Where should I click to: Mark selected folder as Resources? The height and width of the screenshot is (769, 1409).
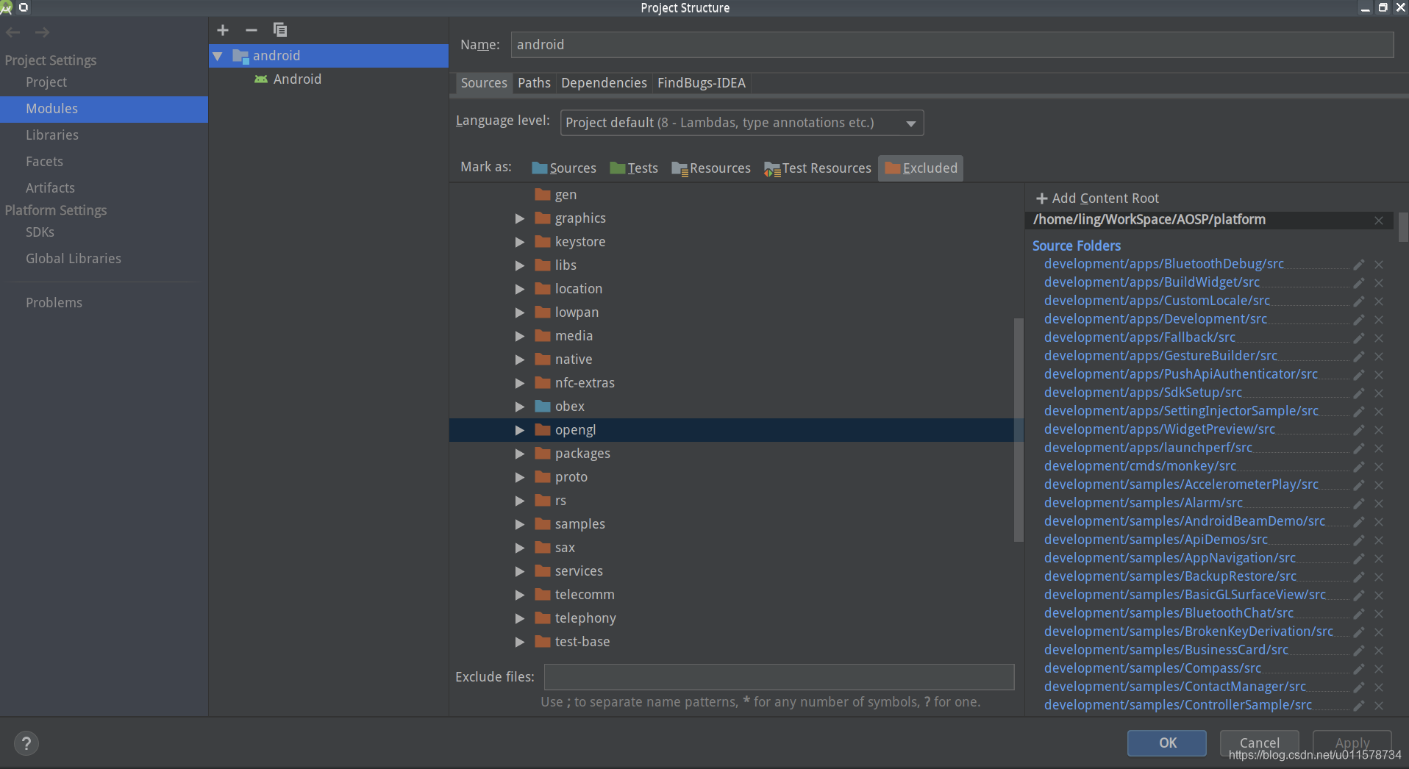(711, 168)
